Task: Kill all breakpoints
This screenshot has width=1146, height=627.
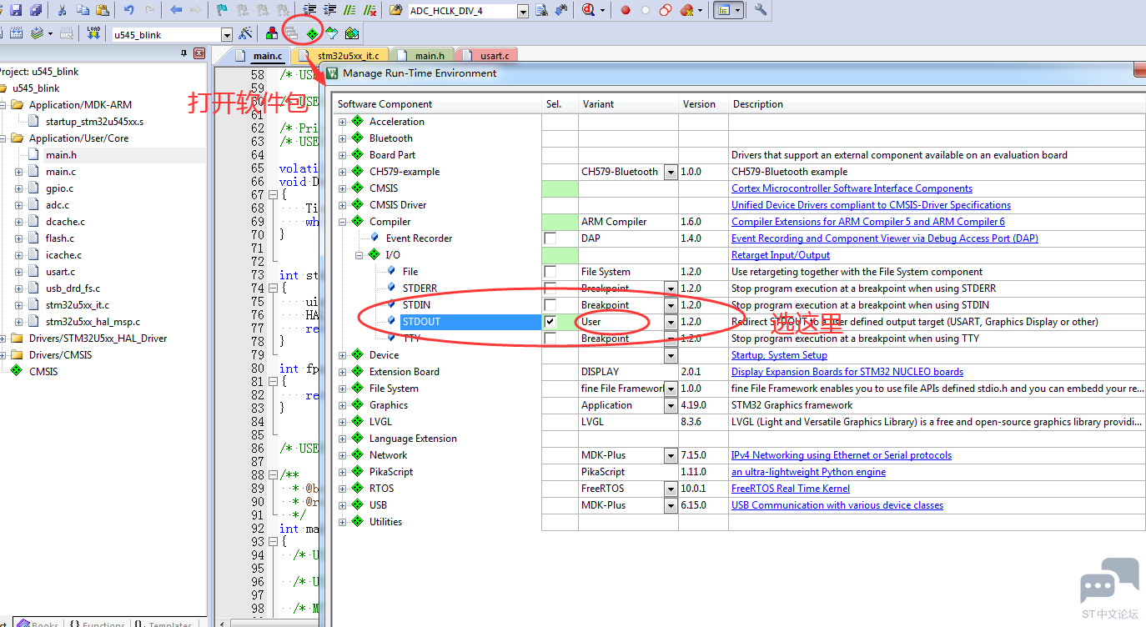Action: [686, 10]
